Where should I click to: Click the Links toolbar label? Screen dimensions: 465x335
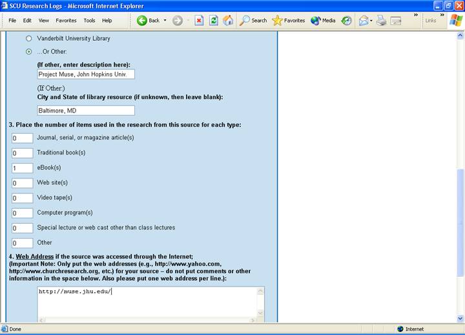click(431, 21)
